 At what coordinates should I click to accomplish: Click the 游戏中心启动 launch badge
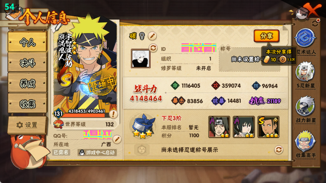pos(97,153)
